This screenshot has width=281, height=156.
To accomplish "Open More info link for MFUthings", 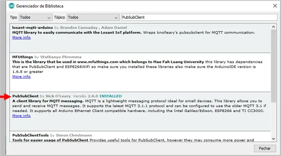I will click(x=21, y=76).
